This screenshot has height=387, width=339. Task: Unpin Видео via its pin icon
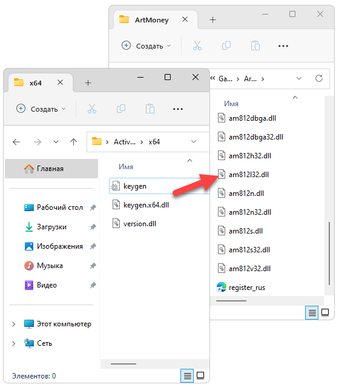pos(93,285)
